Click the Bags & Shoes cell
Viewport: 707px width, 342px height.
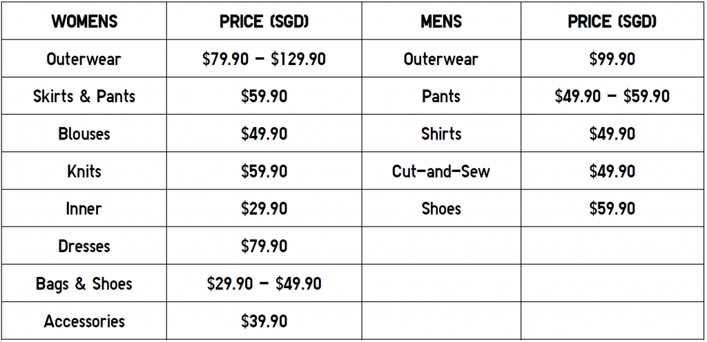84,283
